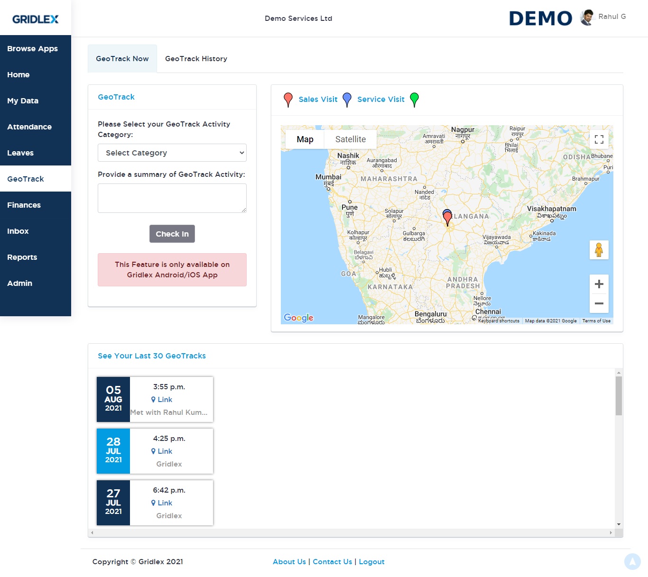Open Reports section
Screen dimensions: 648x577
click(36, 257)
